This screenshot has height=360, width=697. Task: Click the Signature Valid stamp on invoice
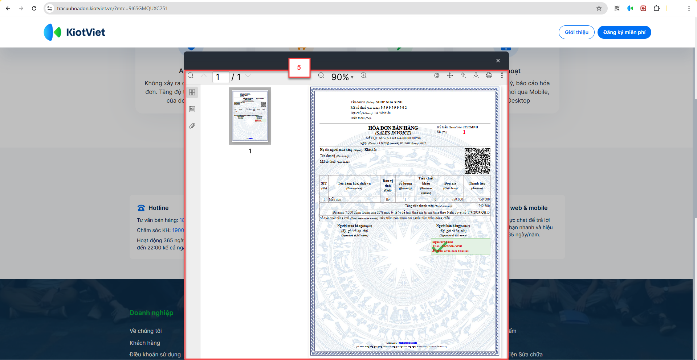point(460,246)
